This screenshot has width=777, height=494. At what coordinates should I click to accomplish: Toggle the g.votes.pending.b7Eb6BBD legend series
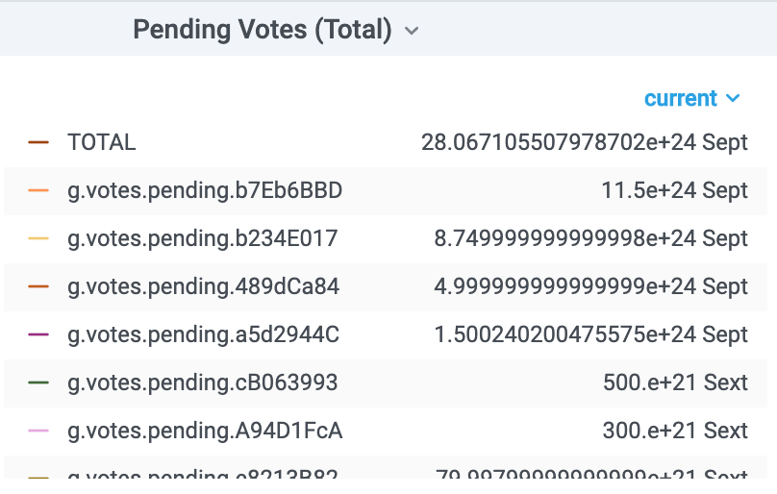pos(205,190)
